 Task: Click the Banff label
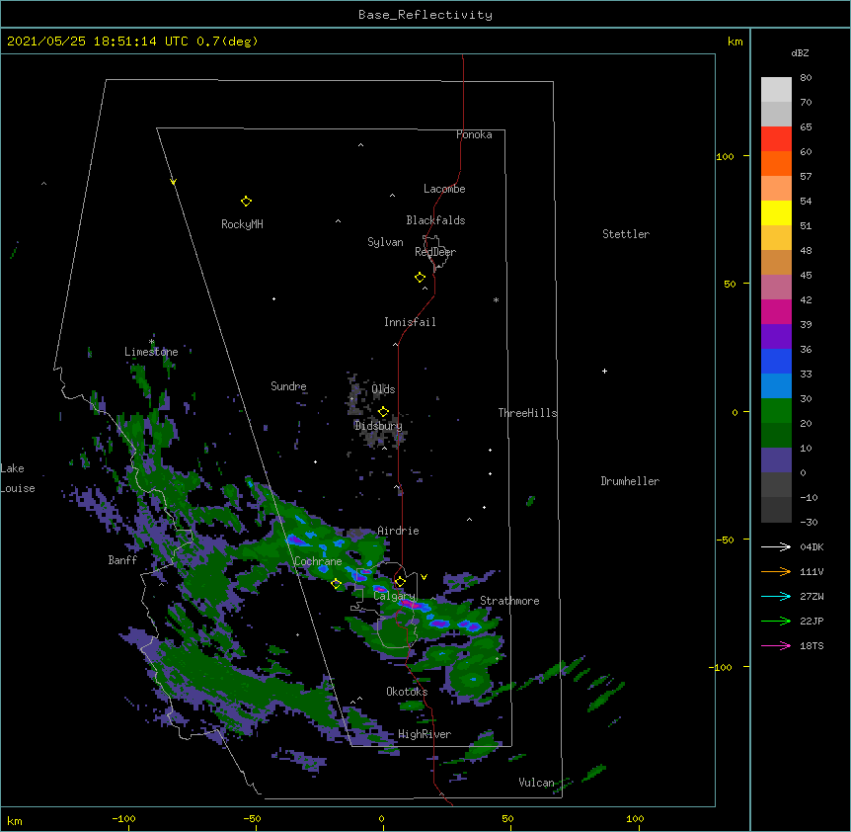[x=122, y=560]
